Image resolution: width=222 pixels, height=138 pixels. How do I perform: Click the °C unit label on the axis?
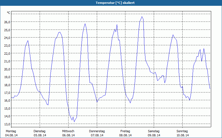pos(9,13)
